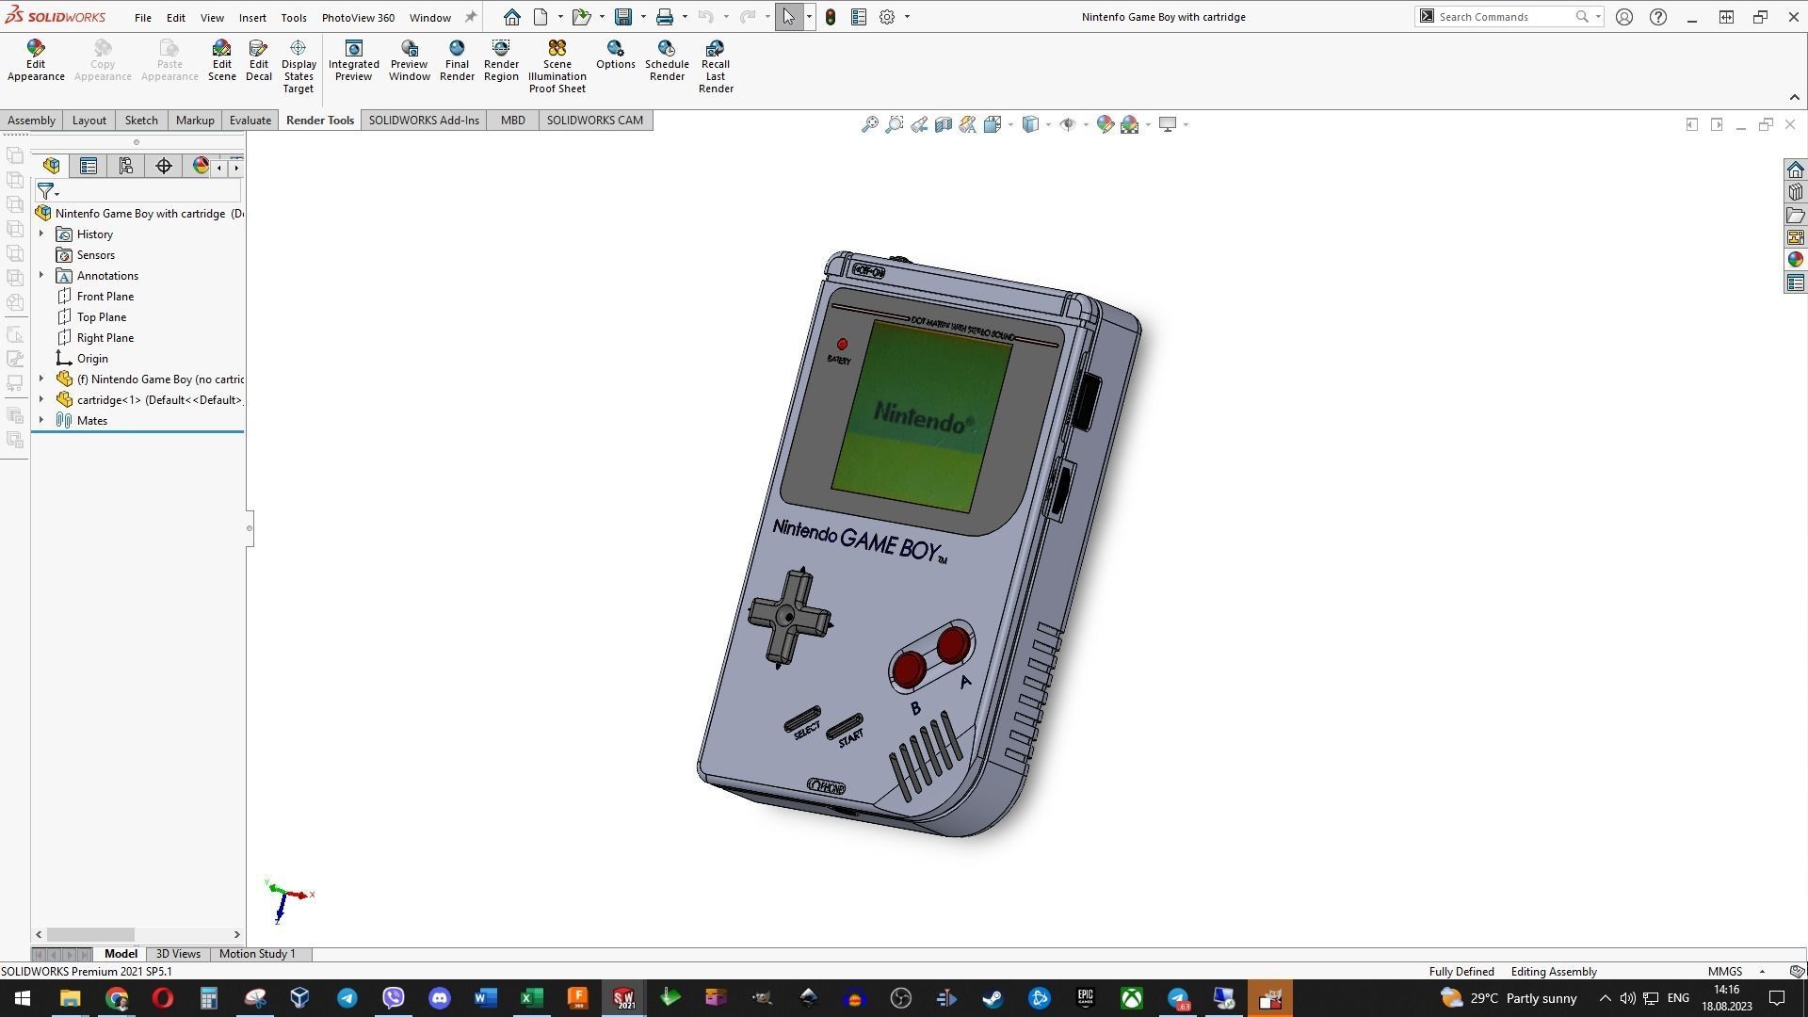
Task: Open the Insert menu
Action: pyautogui.click(x=252, y=18)
